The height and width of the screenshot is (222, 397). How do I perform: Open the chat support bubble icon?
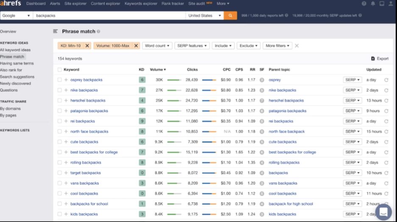point(383,212)
